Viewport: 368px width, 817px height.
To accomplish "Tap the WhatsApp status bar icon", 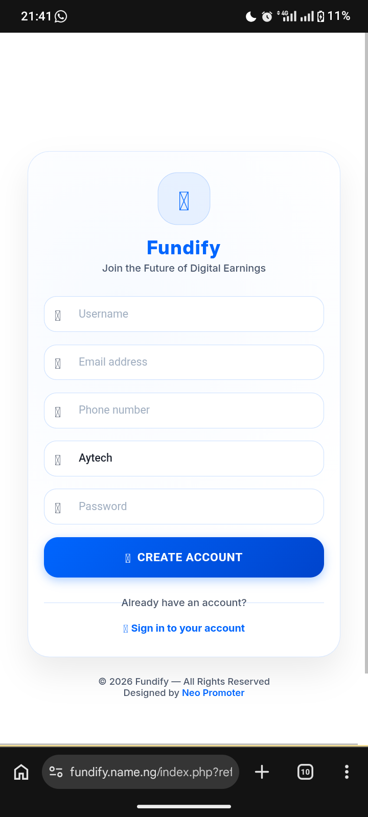I will (61, 16).
